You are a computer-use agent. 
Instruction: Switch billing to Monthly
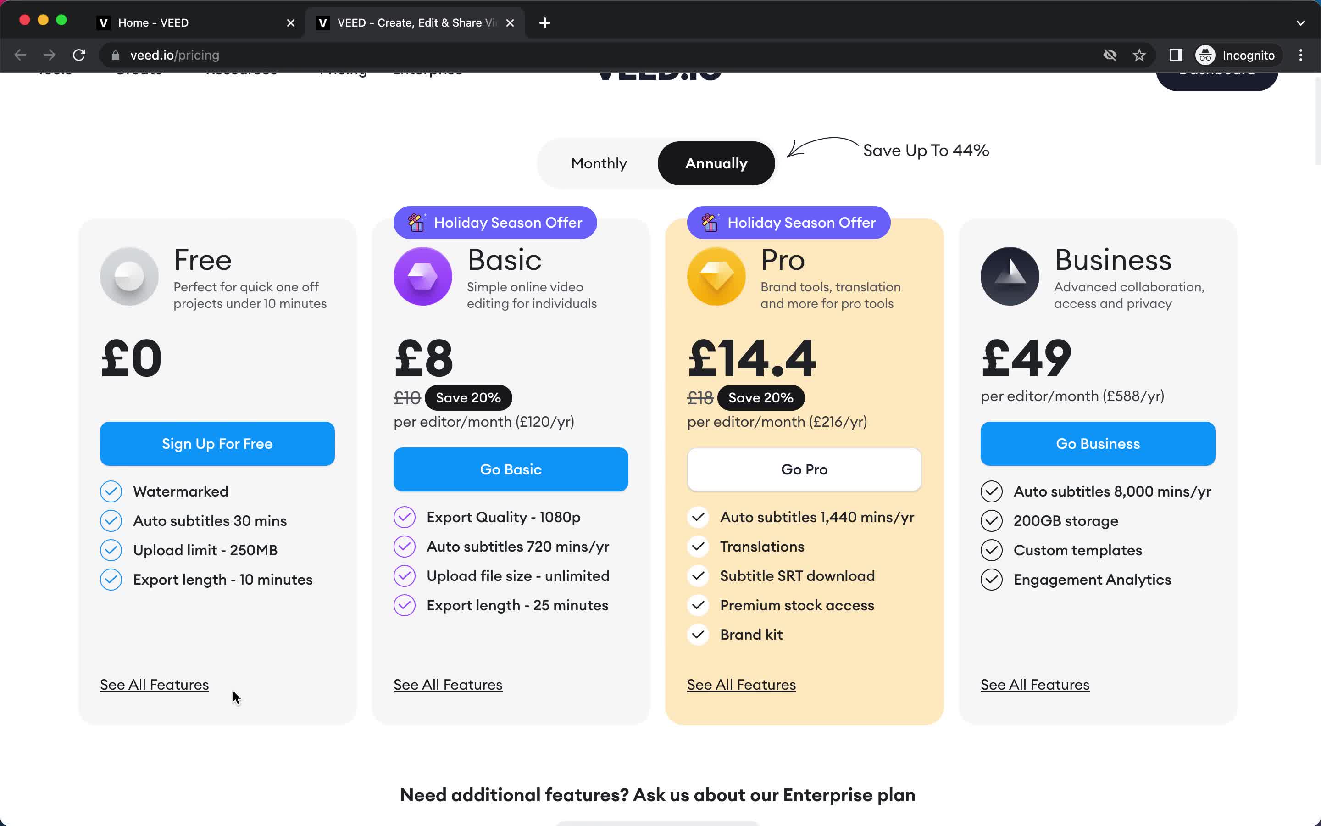pyautogui.click(x=599, y=163)
